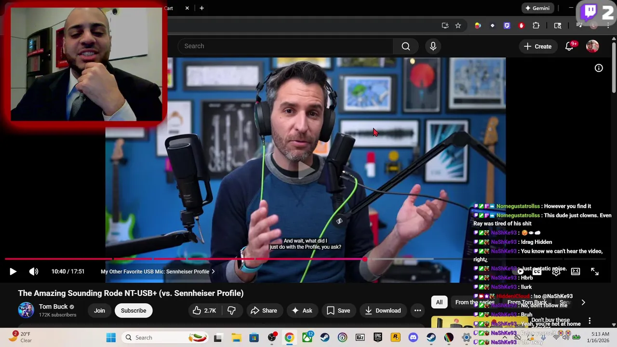Download the video
The image size is (617, 347).
[x=383, y=310]
